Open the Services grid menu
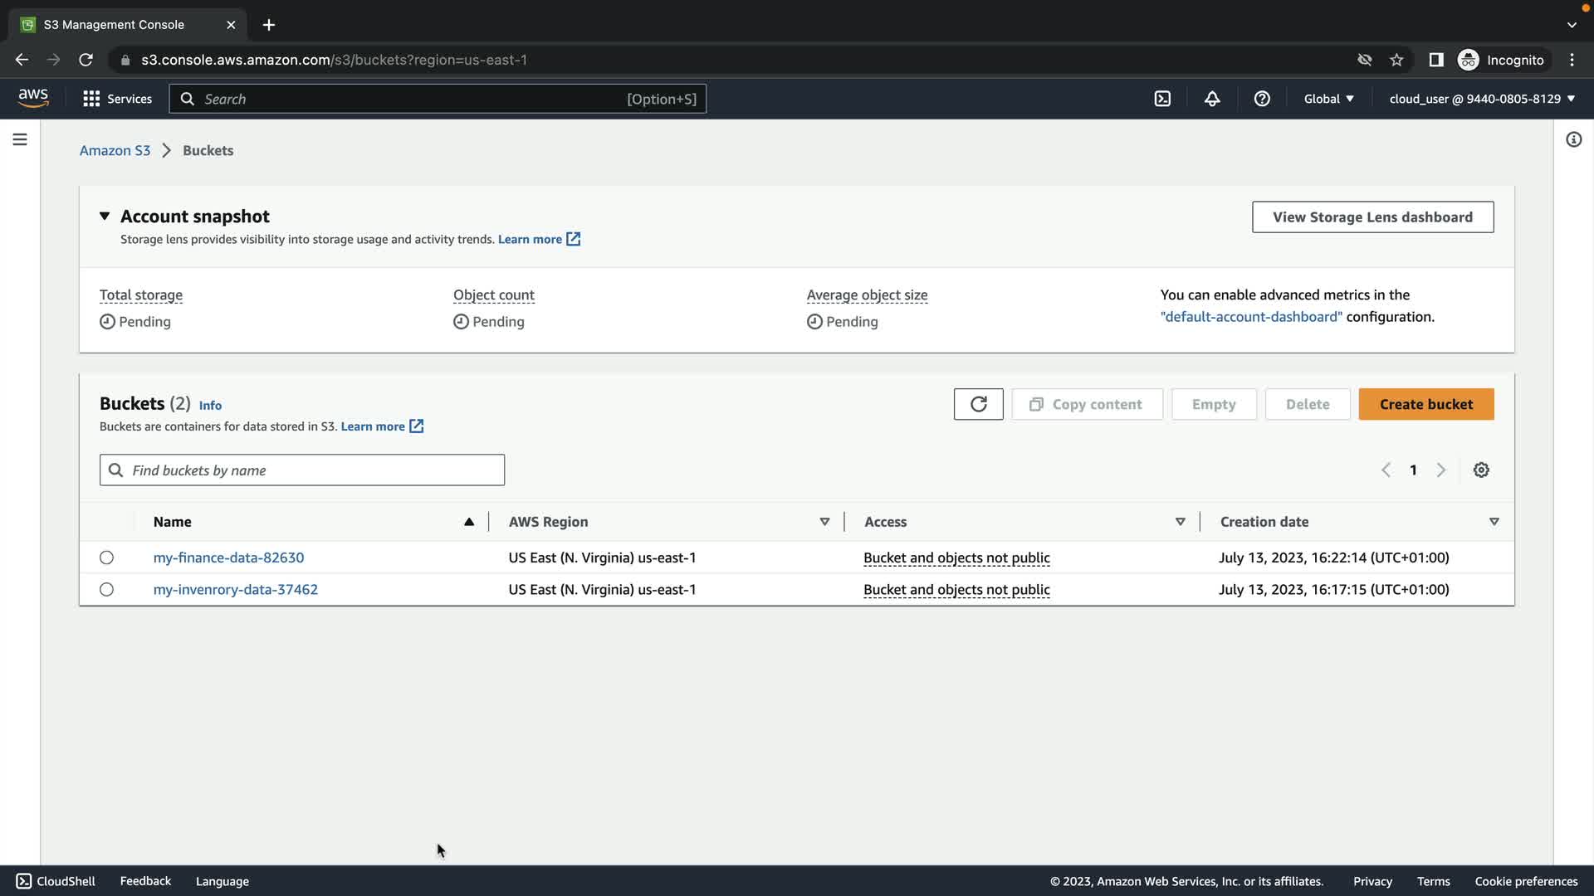Screen dimensions: 1594x896 click(x=117, y=99)
